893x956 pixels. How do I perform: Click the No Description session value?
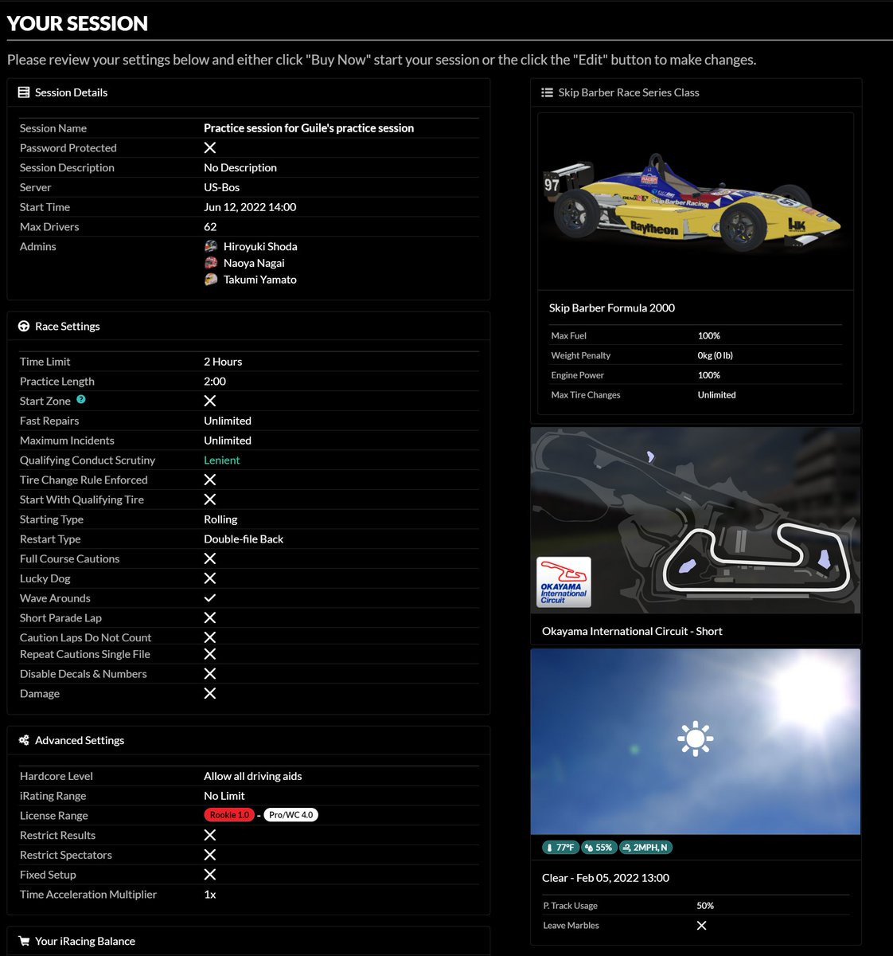click(240, 167)
